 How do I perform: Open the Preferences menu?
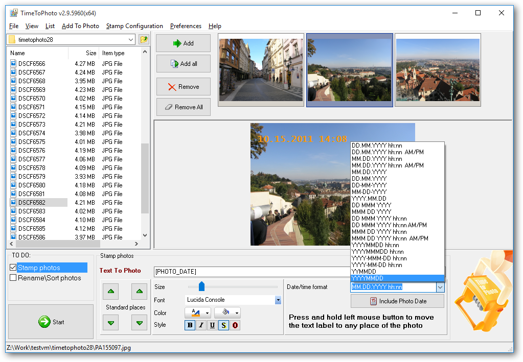(x=186, y=26)
